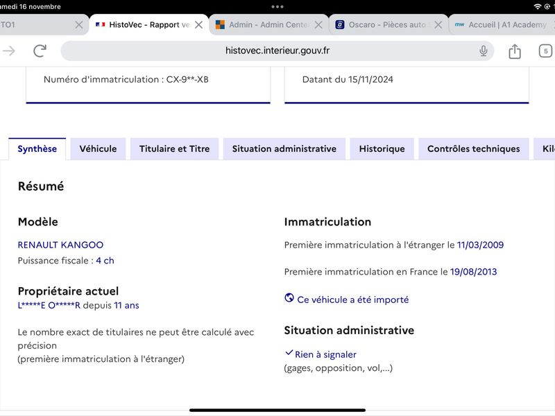Open the share sheet icon
The height and width of the screenshot is (416, 555).
coord(515,51)
